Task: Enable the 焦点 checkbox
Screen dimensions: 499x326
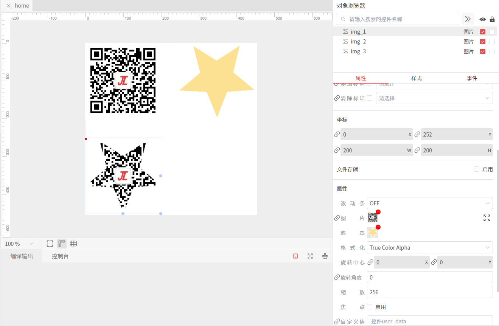Action: 370,307
